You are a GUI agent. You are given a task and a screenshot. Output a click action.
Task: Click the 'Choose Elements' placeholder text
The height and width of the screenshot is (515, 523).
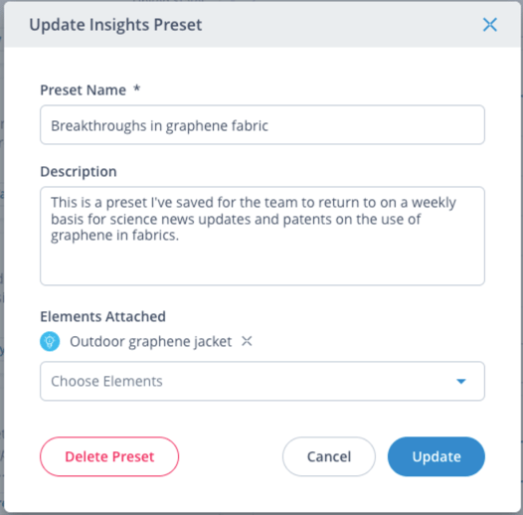106,381
